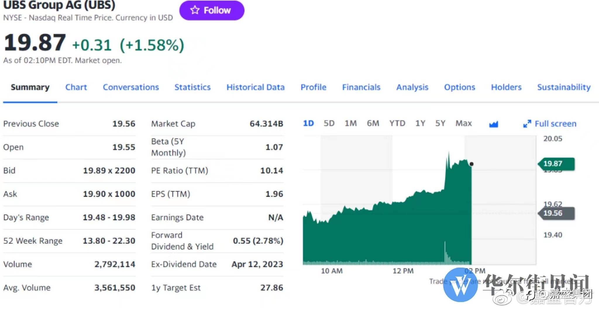
Task: Click the Avg. Volume value 3,561,550
Action: click(115, 288)
